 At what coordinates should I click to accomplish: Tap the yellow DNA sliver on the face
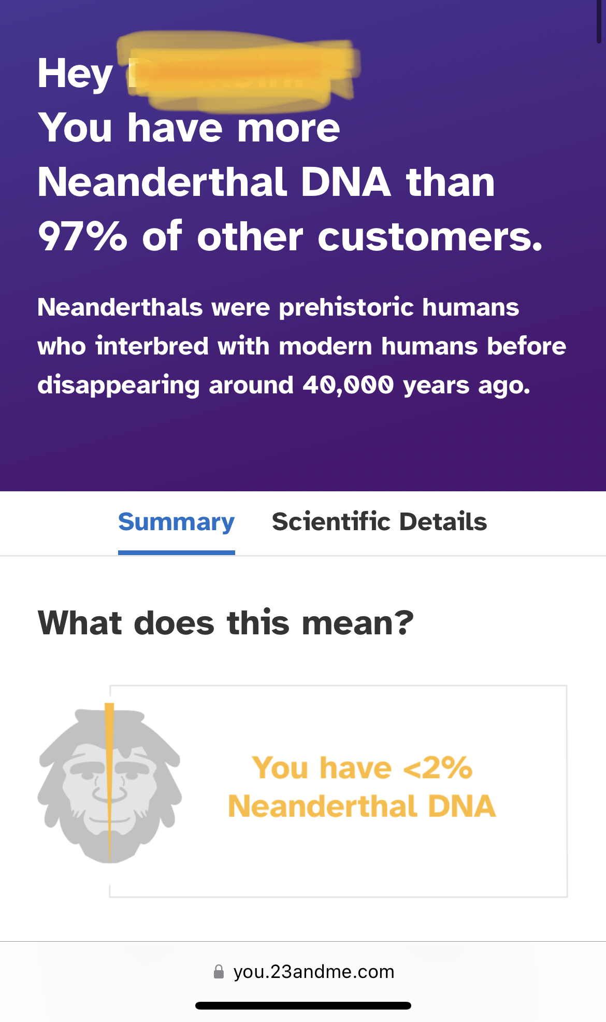tap(109, 783)
